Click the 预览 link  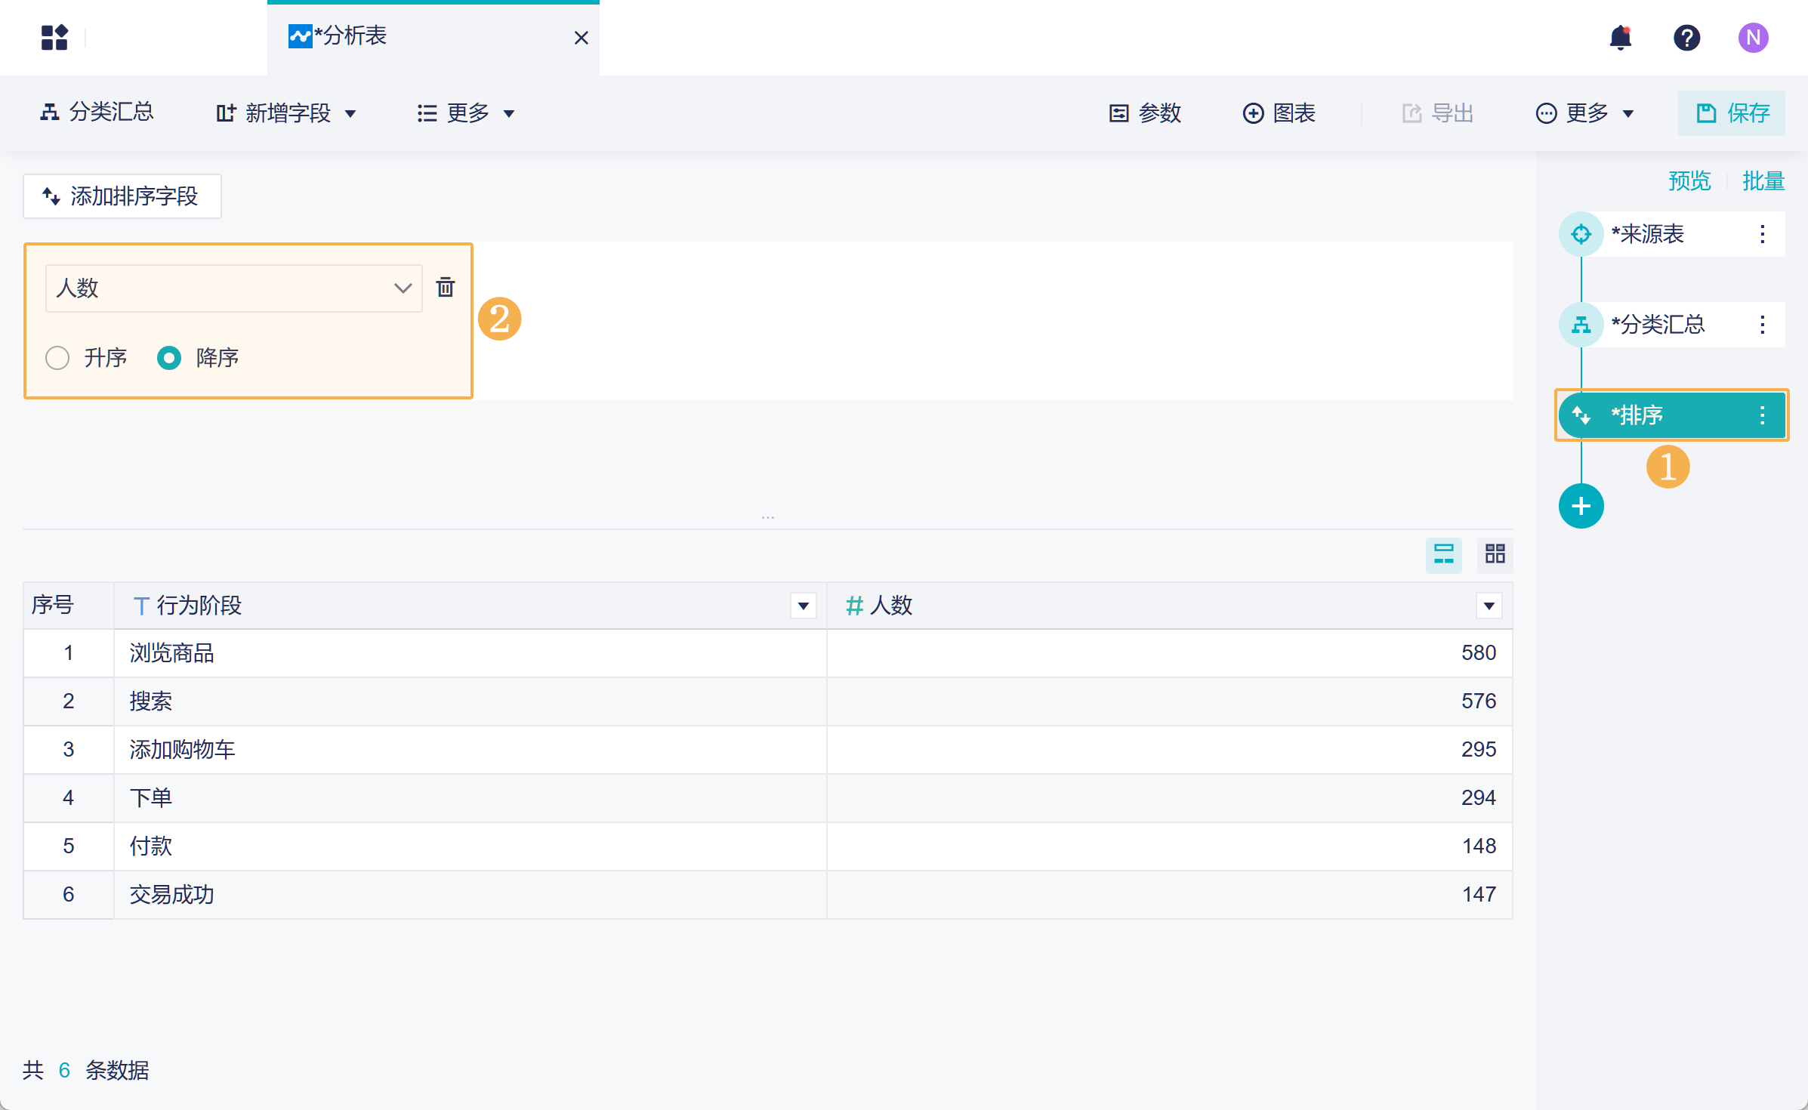[1689, 181]
